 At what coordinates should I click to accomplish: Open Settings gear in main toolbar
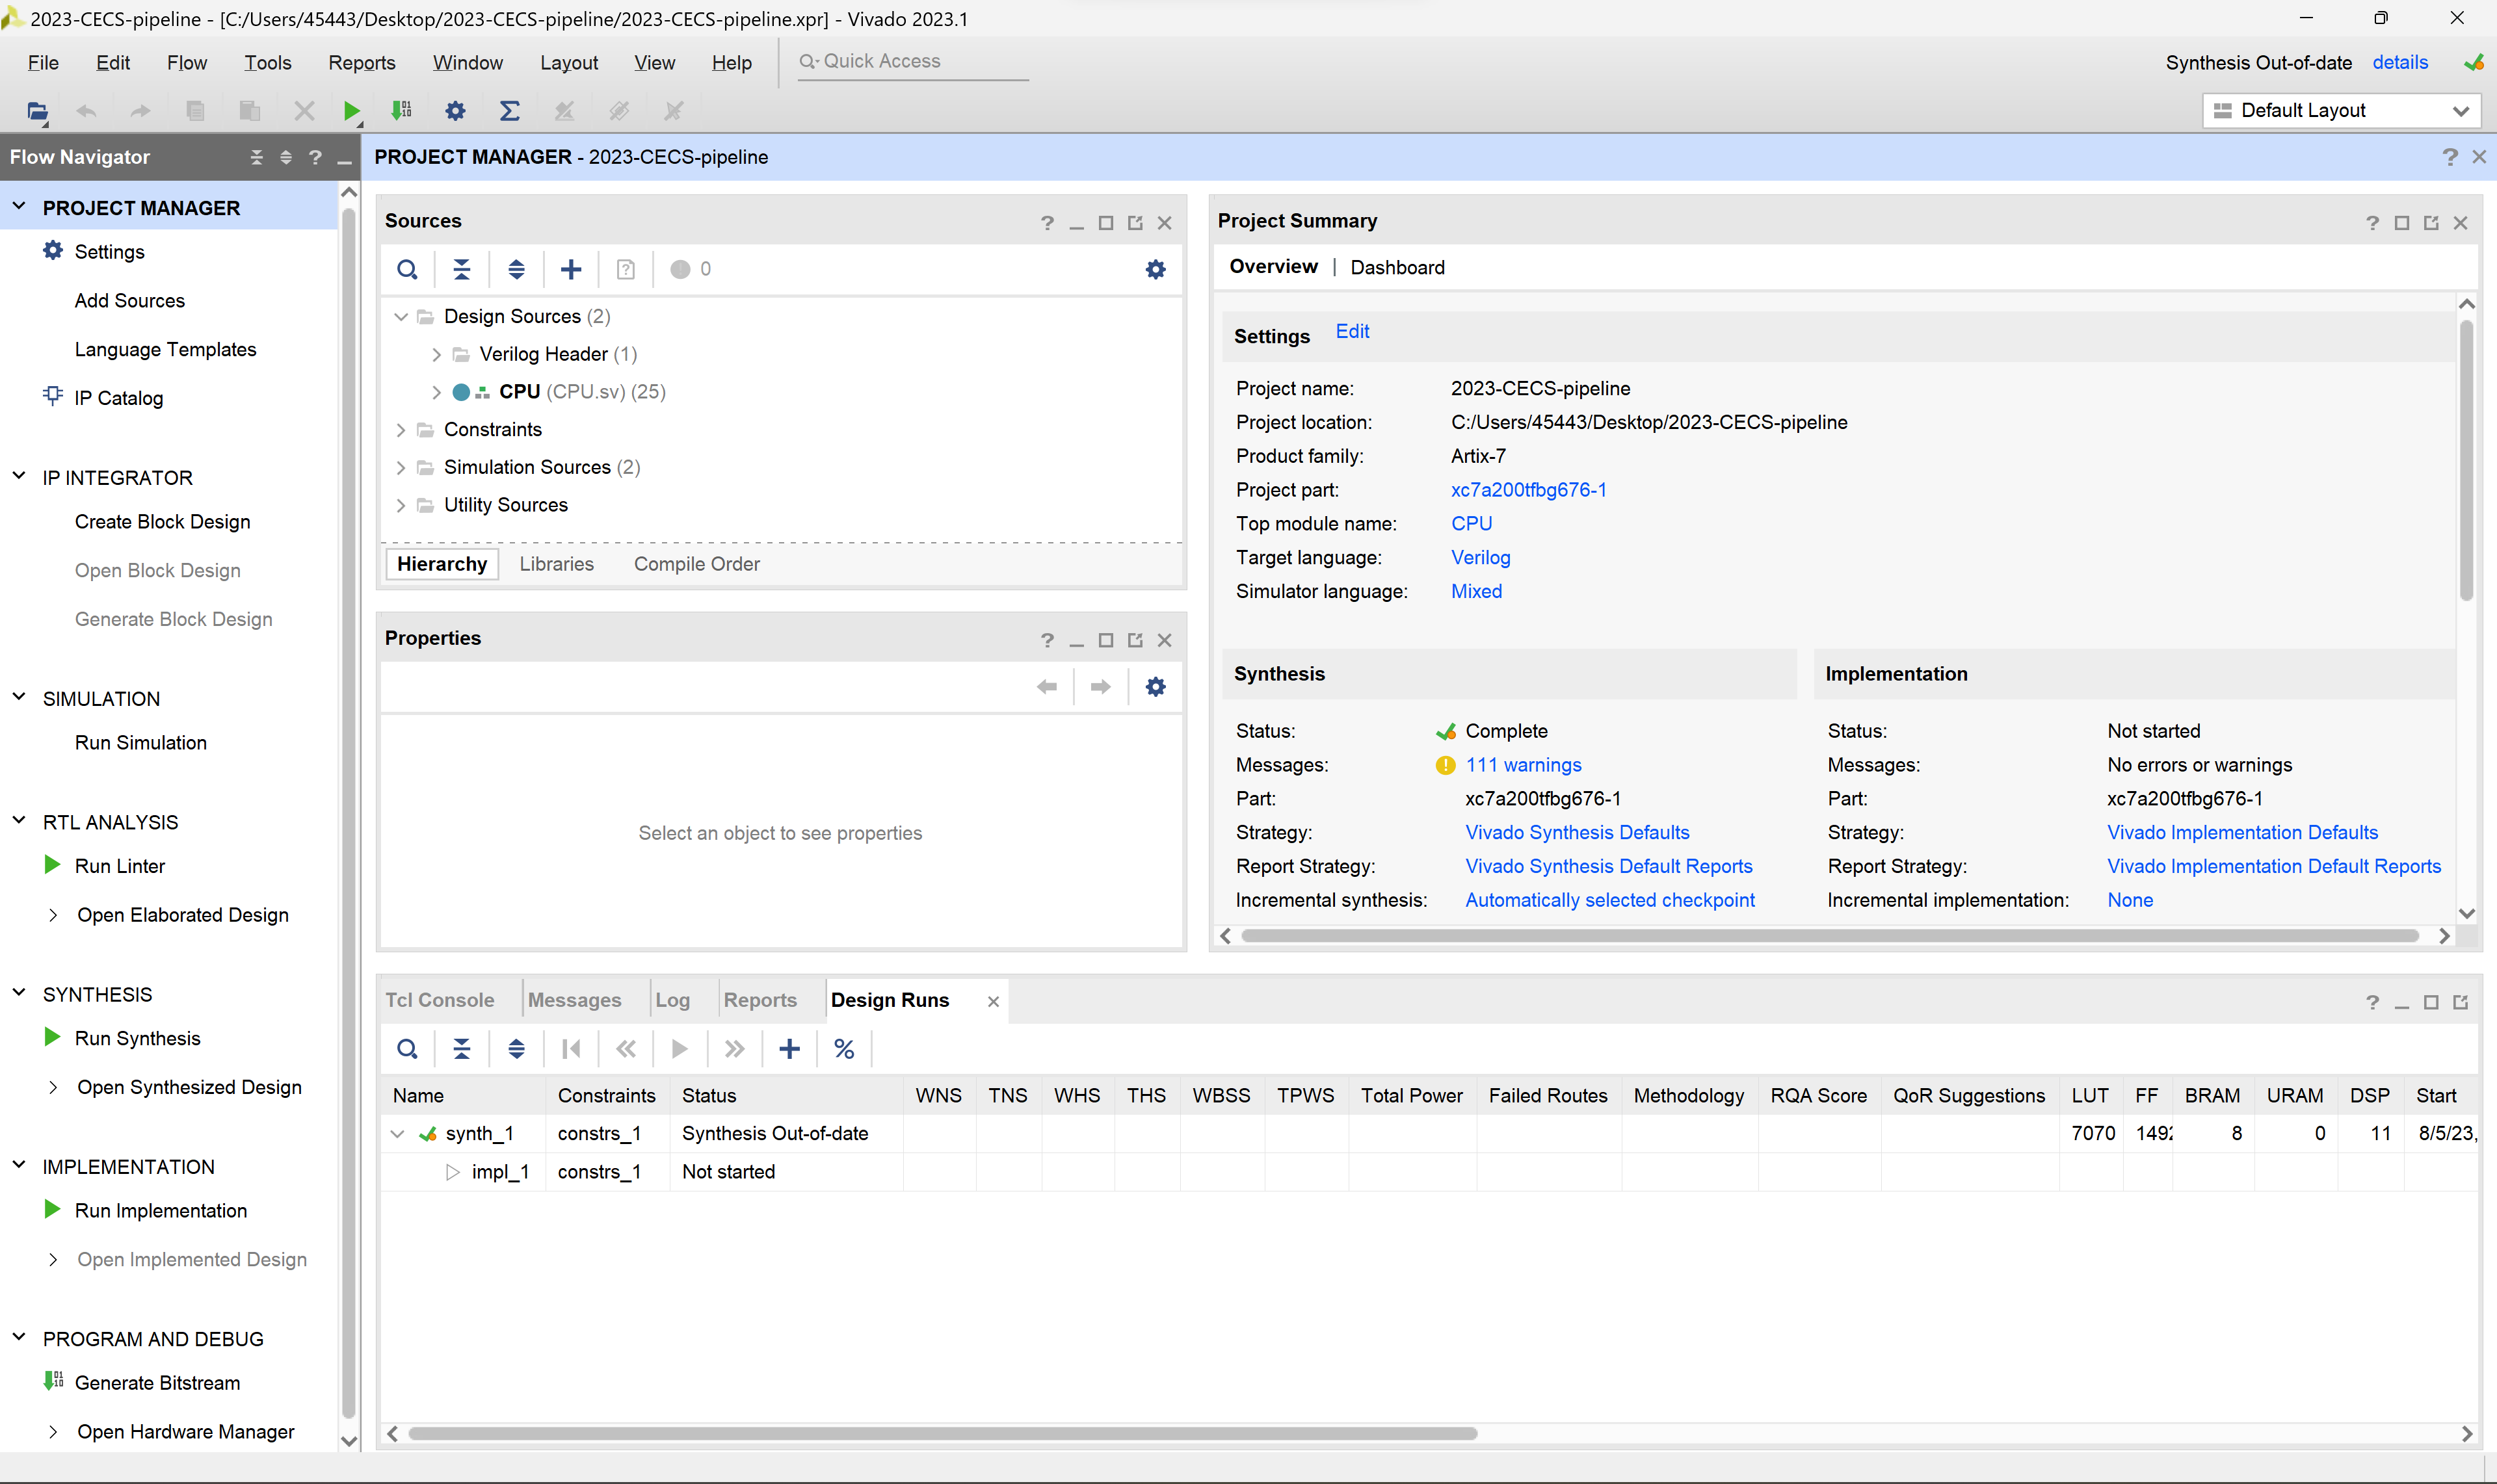click(x=455, y=110)
